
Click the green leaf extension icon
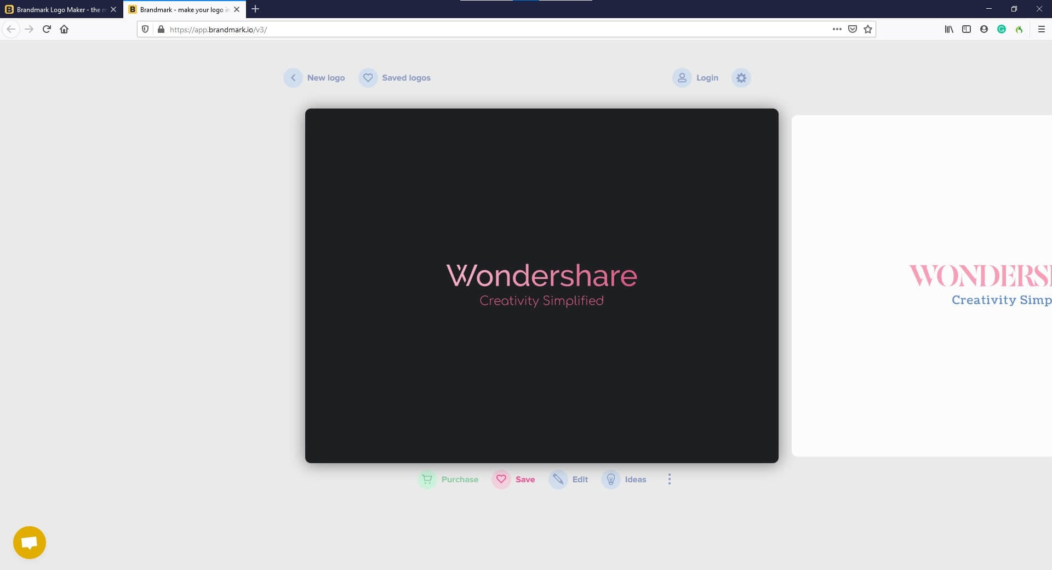coord(1019,29)
